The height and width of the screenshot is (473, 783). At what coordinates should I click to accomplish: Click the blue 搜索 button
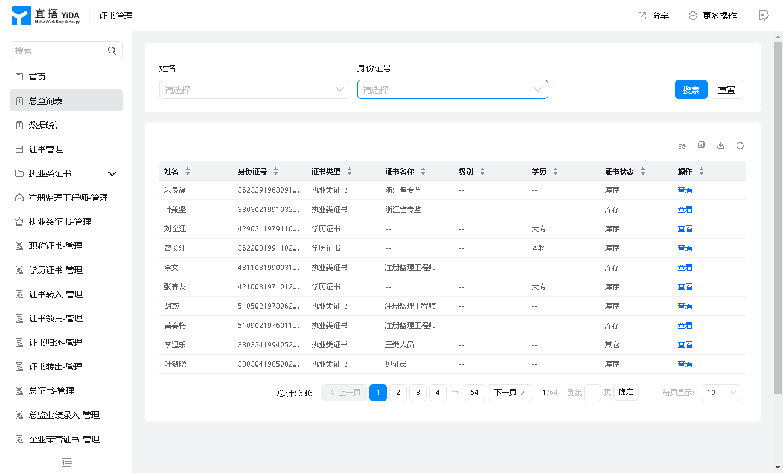coord(691,89)
